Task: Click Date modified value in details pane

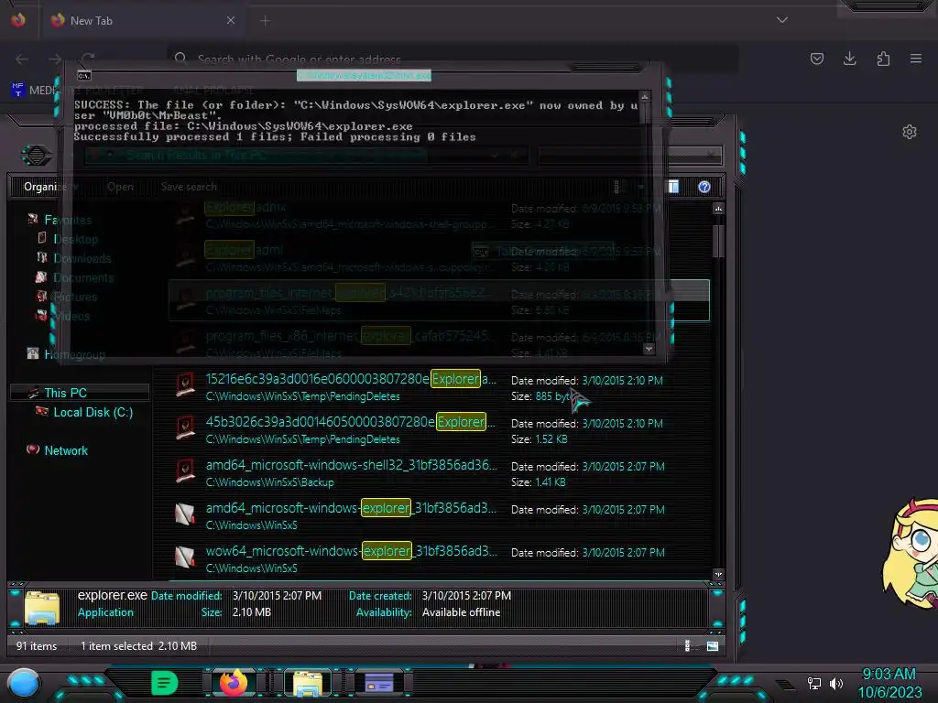Action: pyautogui.click(x=277, y=595)
